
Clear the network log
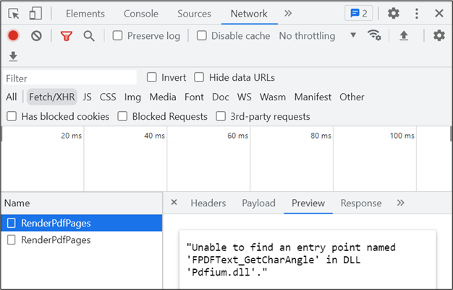coord(36,35)
